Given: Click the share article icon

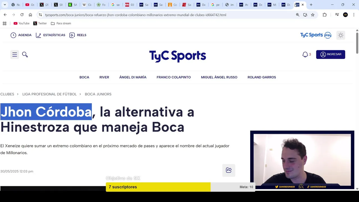Looking at the screenshot, I should point(229,170).
